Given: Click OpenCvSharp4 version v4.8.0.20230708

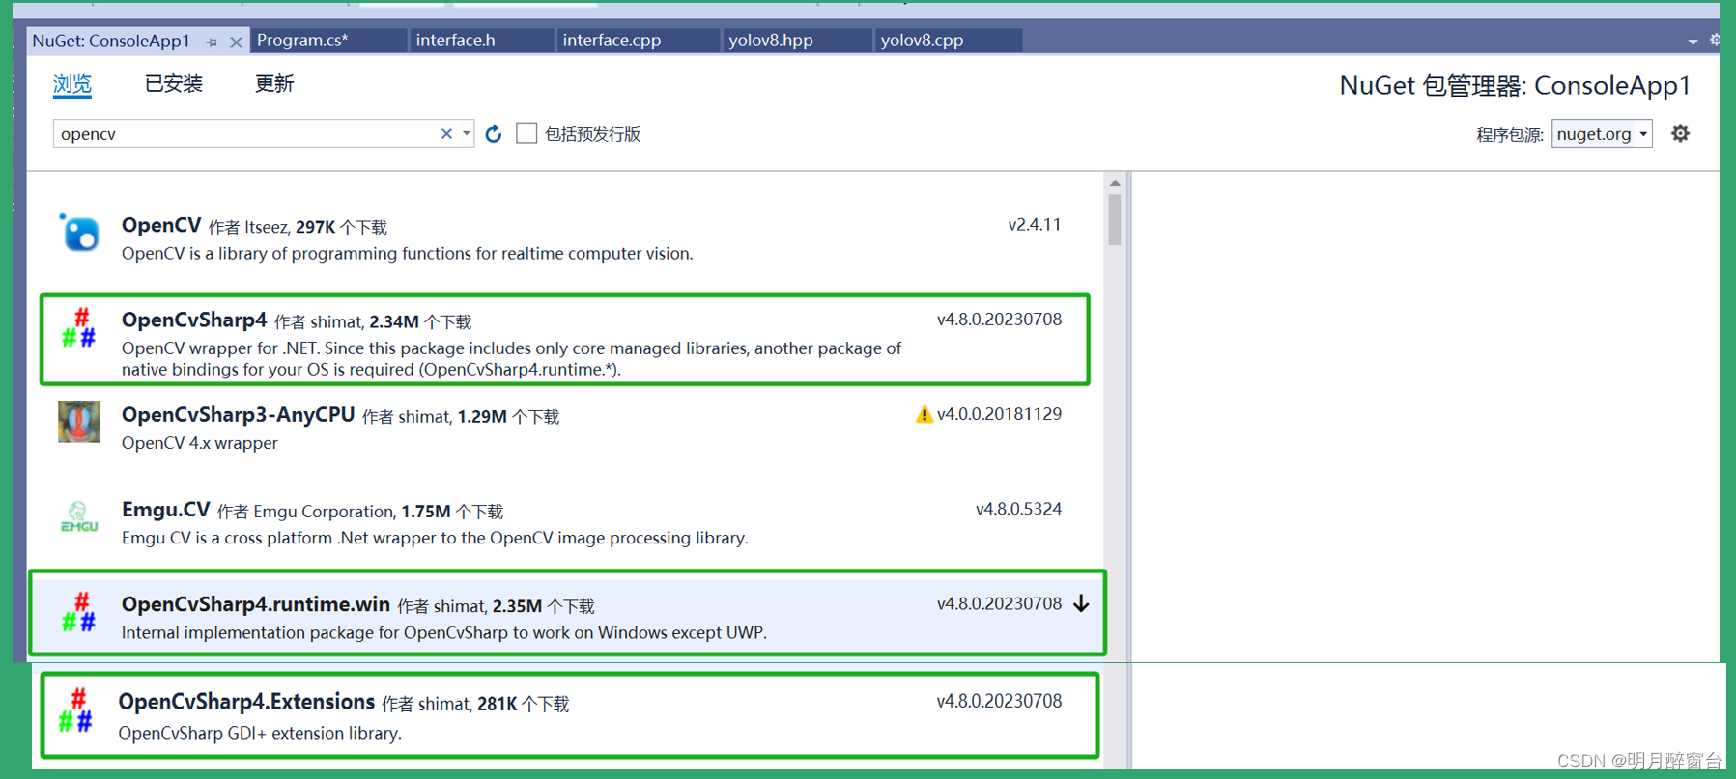Looking at the screenshot, I should 999,320.
